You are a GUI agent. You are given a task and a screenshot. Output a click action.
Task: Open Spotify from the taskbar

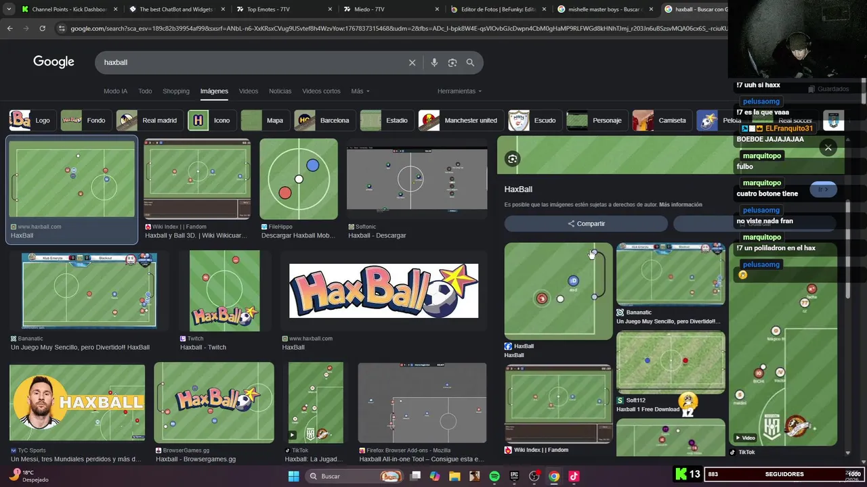click(494, 476)
